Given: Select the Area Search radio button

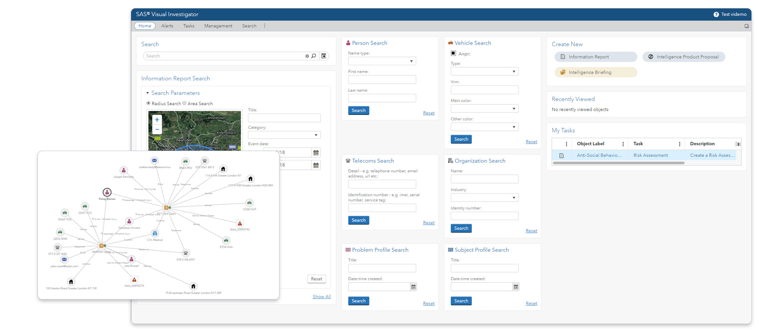Looking at the screenshot, I should click(x=184, y=103).
